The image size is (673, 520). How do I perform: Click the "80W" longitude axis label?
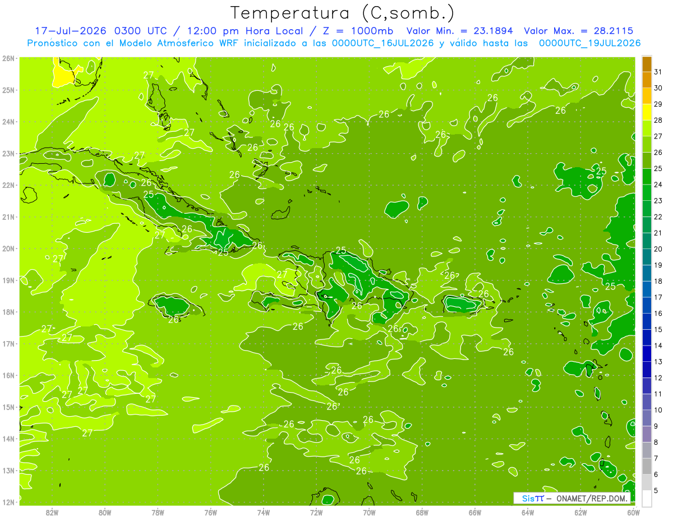click(x=105, y=512)
